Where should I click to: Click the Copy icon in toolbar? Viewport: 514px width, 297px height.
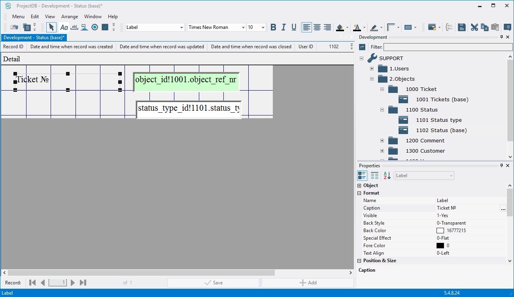484,27
